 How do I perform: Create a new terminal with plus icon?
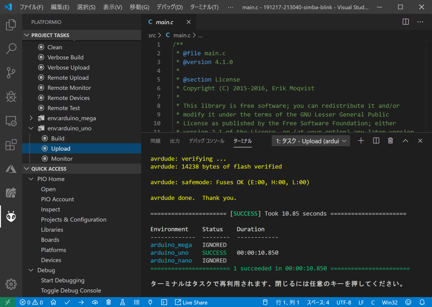click(x=361, y=141)
